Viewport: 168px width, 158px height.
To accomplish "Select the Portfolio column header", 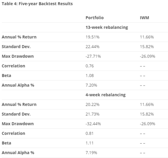I will [95, 18].
